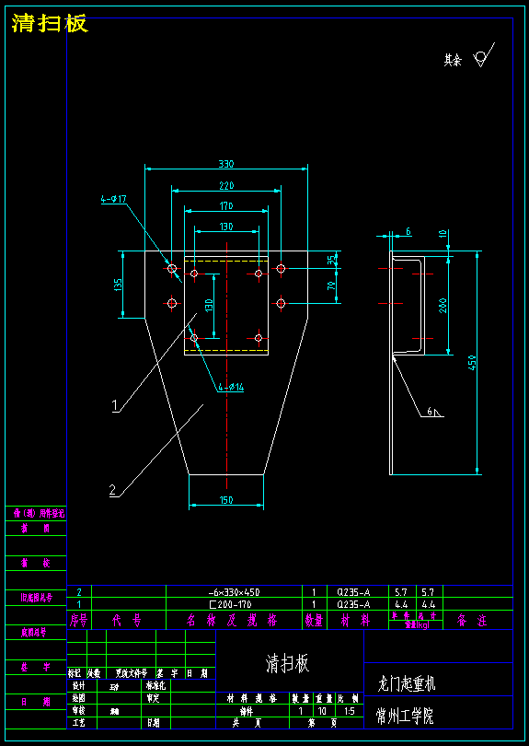Screen dimensions: 529x746
Task: Select the 220 dimension text
Action: (x=226, y=186)
